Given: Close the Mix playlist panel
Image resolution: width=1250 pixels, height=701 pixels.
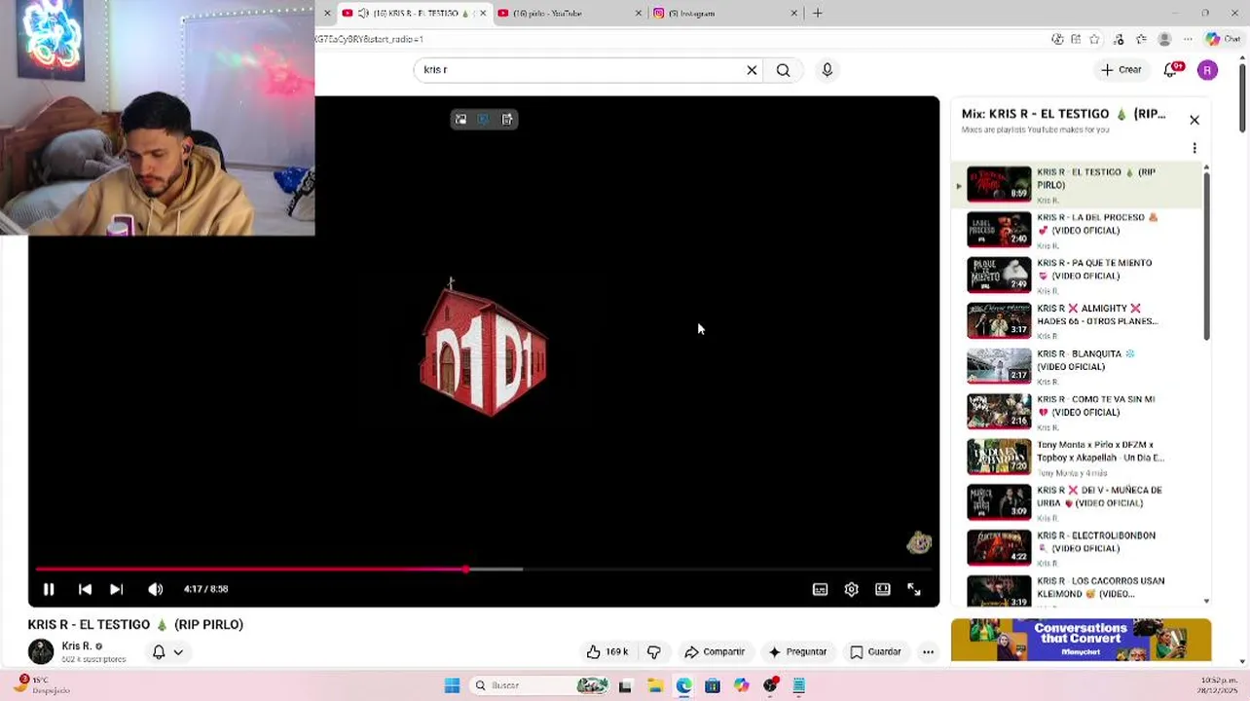Looking at the screenshot, I should click(1195, 121).
